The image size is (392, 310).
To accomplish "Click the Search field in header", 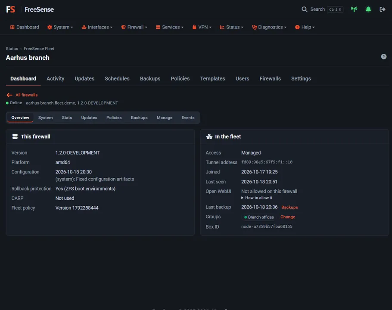I will (322, 9).
